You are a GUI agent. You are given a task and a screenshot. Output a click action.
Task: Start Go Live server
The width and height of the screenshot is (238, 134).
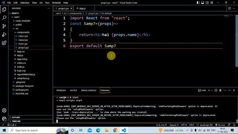pos(220,125)
